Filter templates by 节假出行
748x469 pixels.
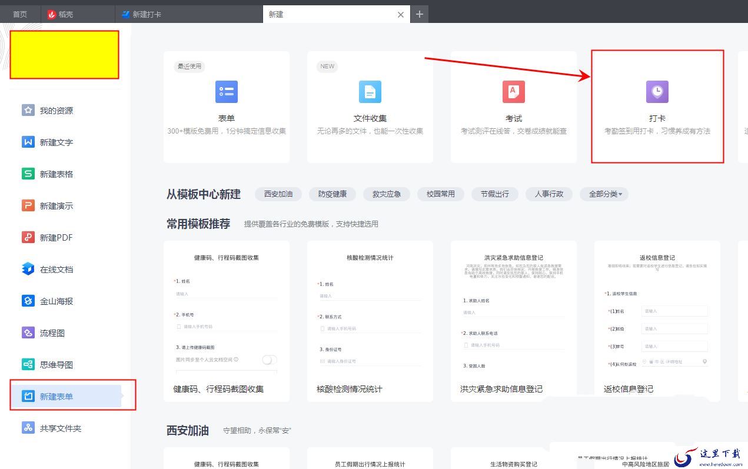[x=495, y=194]
